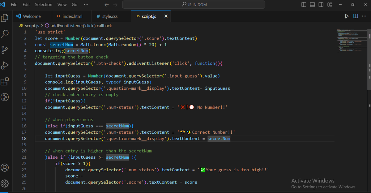The image size is (371, 193).
Task: Click the code minimap preview
Action: point(352,41)
